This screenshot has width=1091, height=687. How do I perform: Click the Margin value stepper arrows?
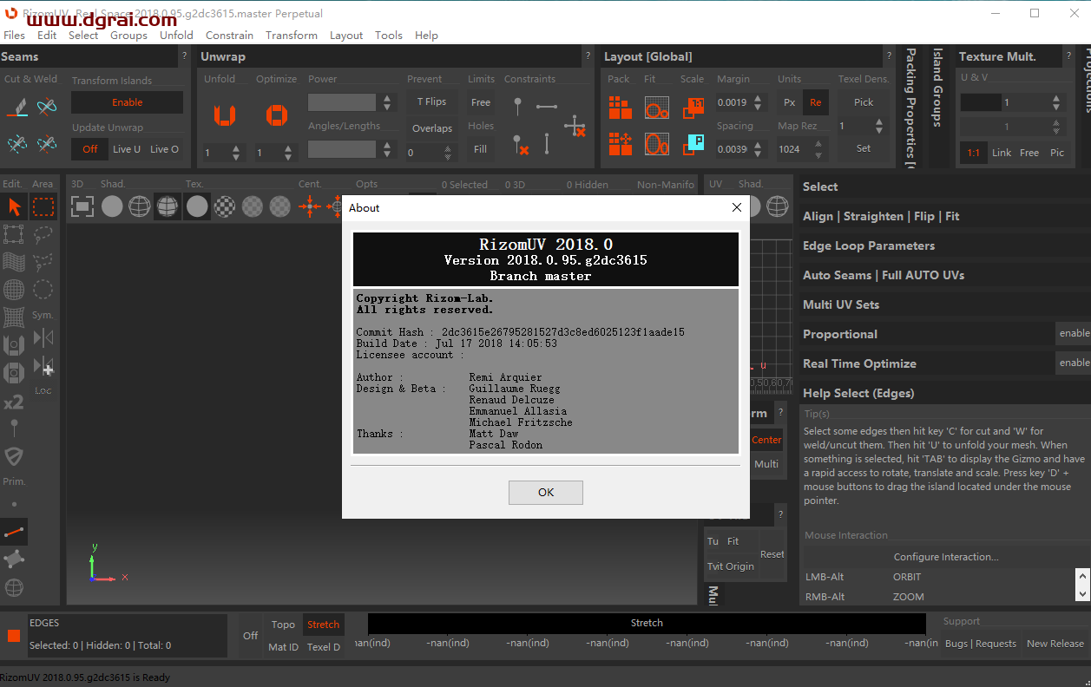(758, 102)
